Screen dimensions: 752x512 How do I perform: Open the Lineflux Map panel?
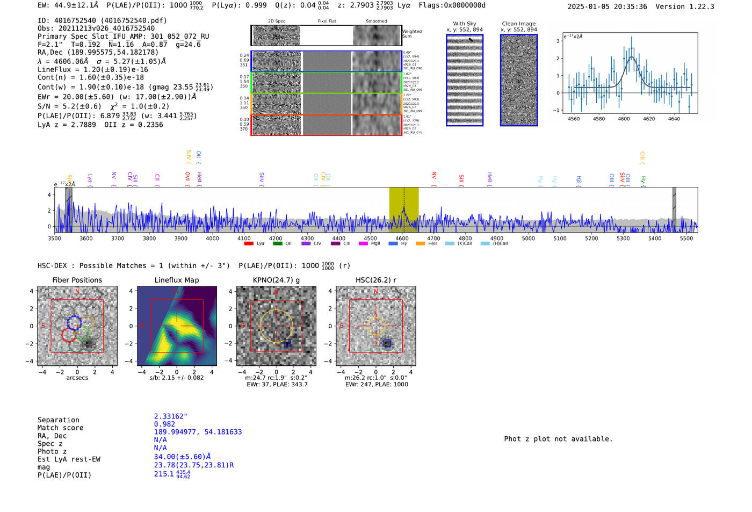coord(177,326)
